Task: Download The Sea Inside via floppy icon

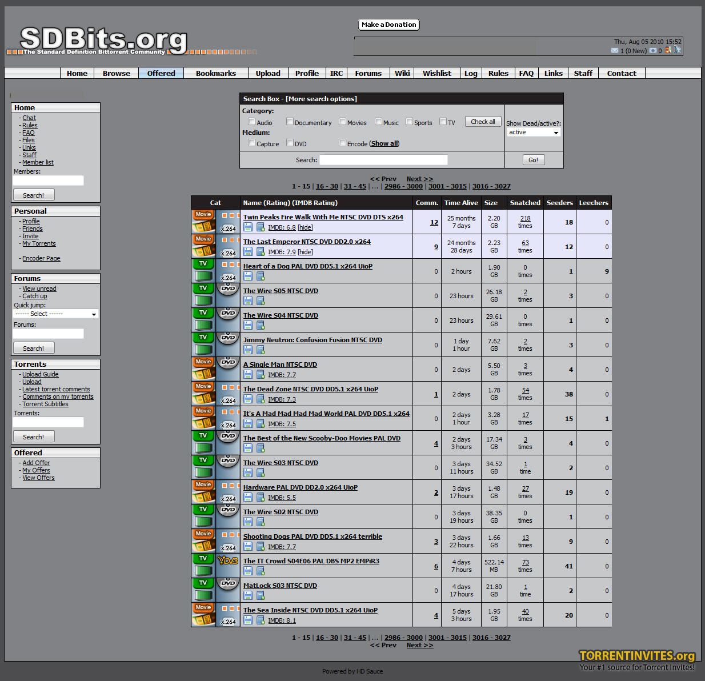Action: pyautogui.click(x=248, y=620)
